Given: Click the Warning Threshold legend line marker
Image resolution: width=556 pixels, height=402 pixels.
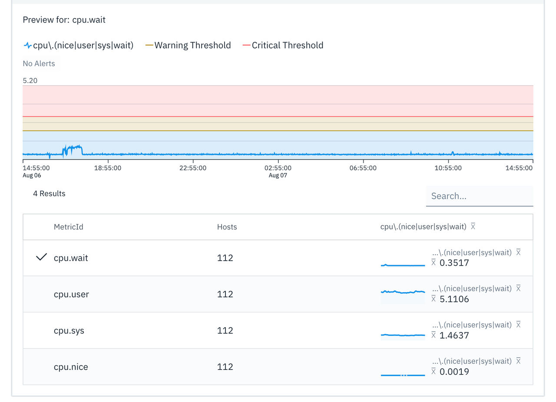Looking at the screenshot, I should 149,45.
